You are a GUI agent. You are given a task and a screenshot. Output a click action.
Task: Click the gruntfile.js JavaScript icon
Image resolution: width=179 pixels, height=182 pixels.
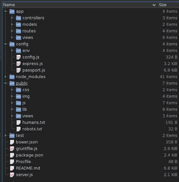point(12,149)
